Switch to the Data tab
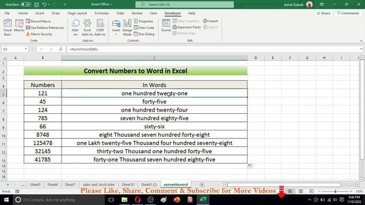The height and width of the screenshot is (205, 365). click(120, 13)
